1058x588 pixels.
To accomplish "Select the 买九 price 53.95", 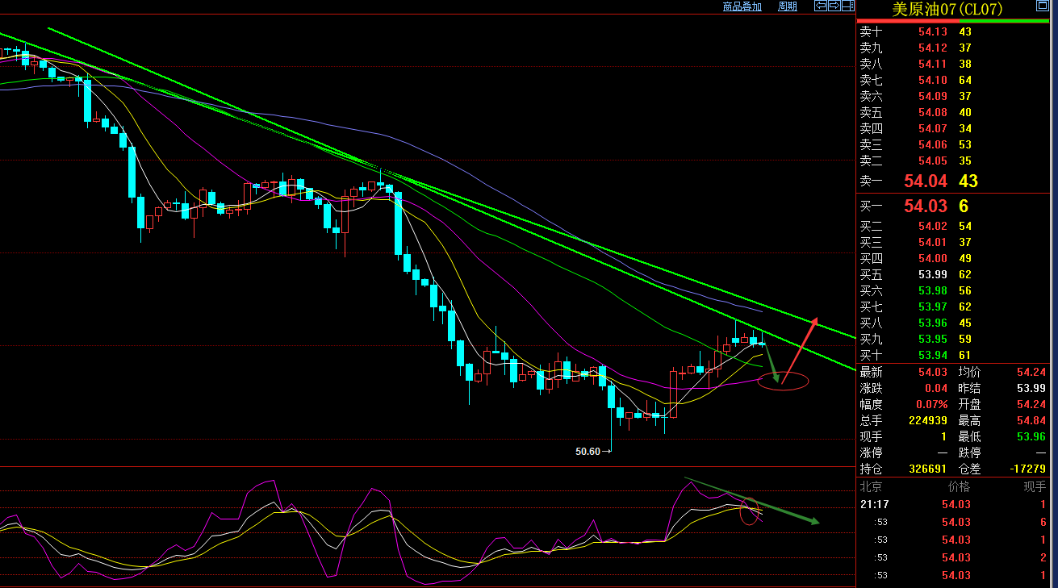I will coord(933,339).
